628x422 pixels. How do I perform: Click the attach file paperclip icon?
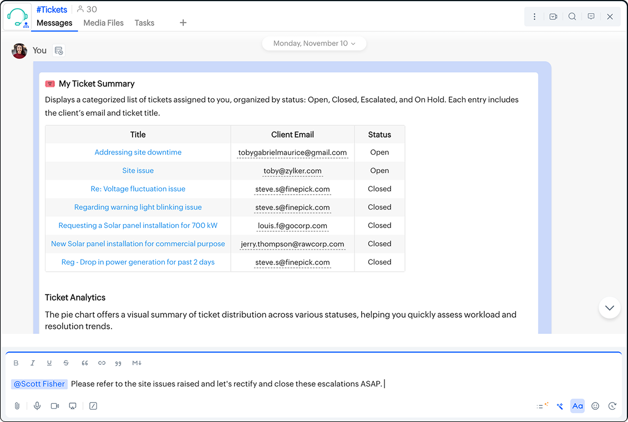pyautogui.click(x=17, y=406)
